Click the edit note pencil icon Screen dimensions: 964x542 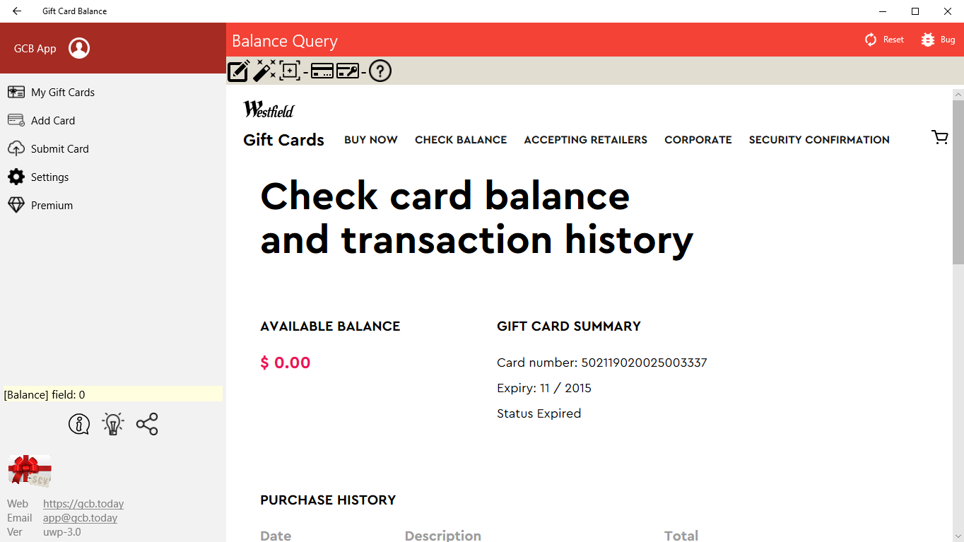(x=238, y=71)
